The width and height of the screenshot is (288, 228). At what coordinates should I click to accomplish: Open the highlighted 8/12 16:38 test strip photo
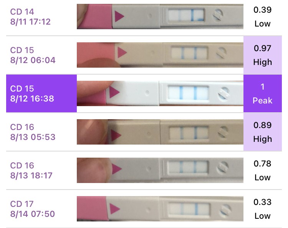click(160, 93)
